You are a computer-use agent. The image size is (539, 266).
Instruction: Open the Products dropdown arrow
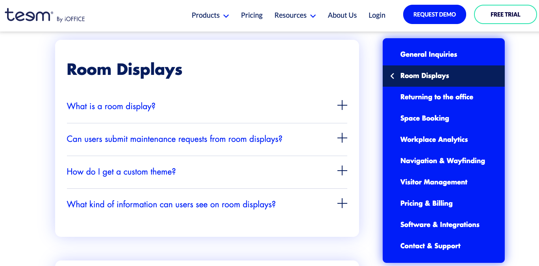point(226,16)
